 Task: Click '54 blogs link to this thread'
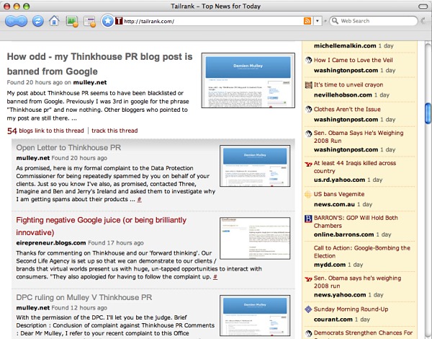(45, 131)
